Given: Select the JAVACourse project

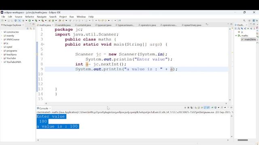Looking at the screenshot, I should point(11,39).
